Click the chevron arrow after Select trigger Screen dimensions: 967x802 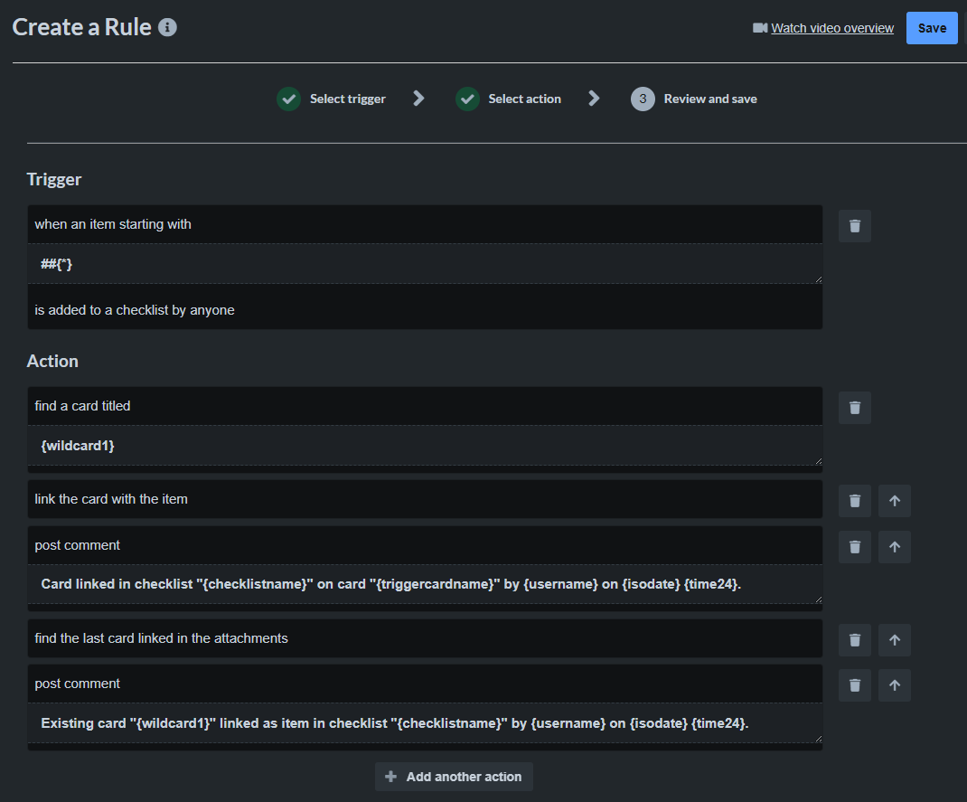(418, 99)
